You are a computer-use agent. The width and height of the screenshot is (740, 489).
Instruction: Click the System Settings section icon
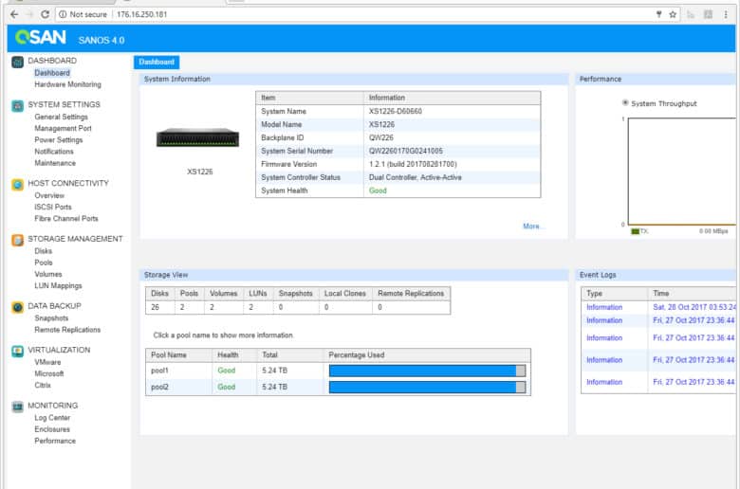click(x=17, y=105)
